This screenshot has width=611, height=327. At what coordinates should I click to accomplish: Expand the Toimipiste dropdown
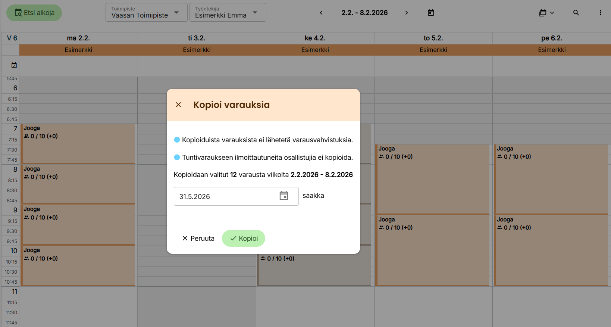146,13
